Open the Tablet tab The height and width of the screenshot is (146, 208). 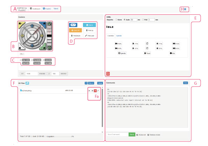point(56,8)
